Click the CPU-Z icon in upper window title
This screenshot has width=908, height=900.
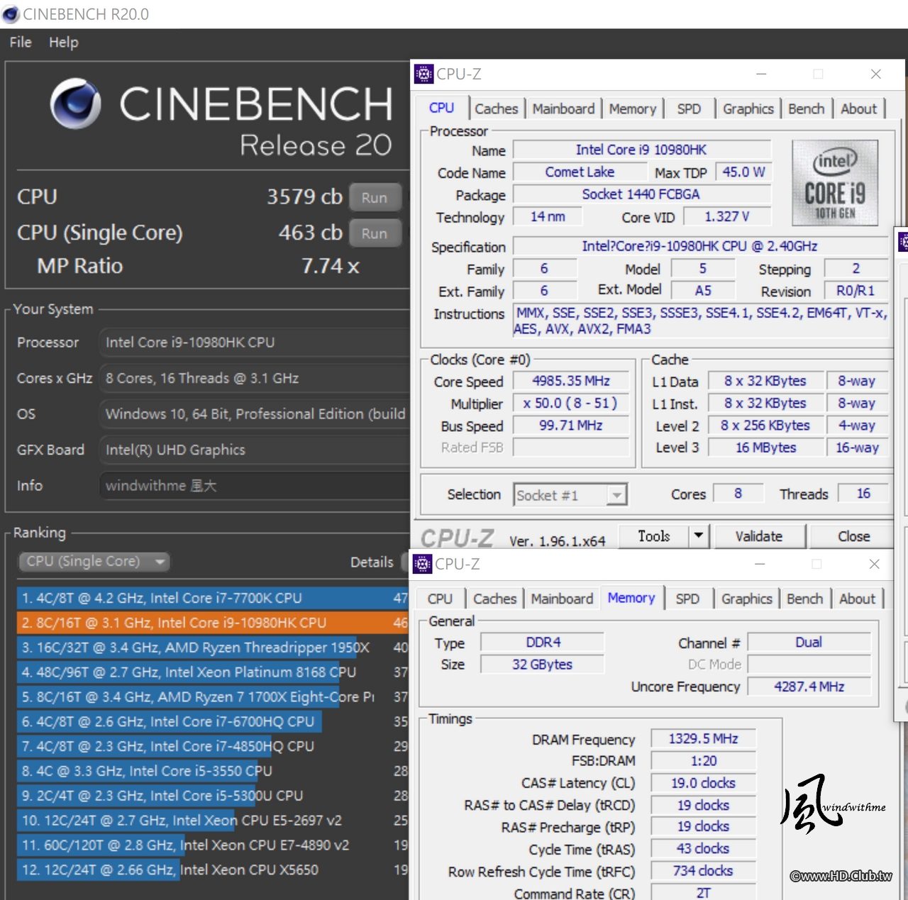(423, 74)
